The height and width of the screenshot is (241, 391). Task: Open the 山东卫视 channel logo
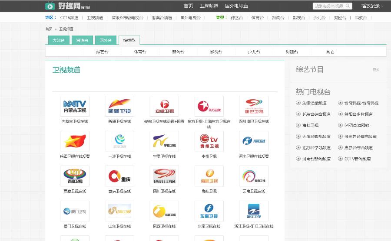click(119, 211)
